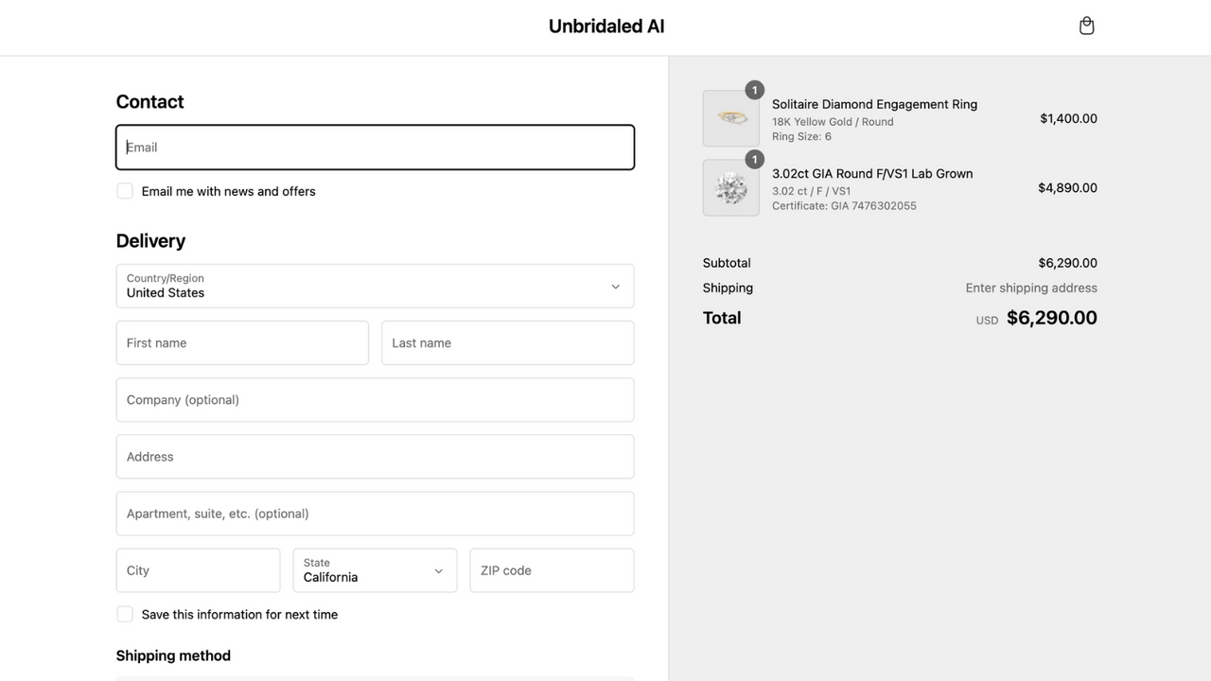This screenshot has height=681, width=1211.
Task: Open the Country/Region dropdown
Action: (x=375, y=286)
